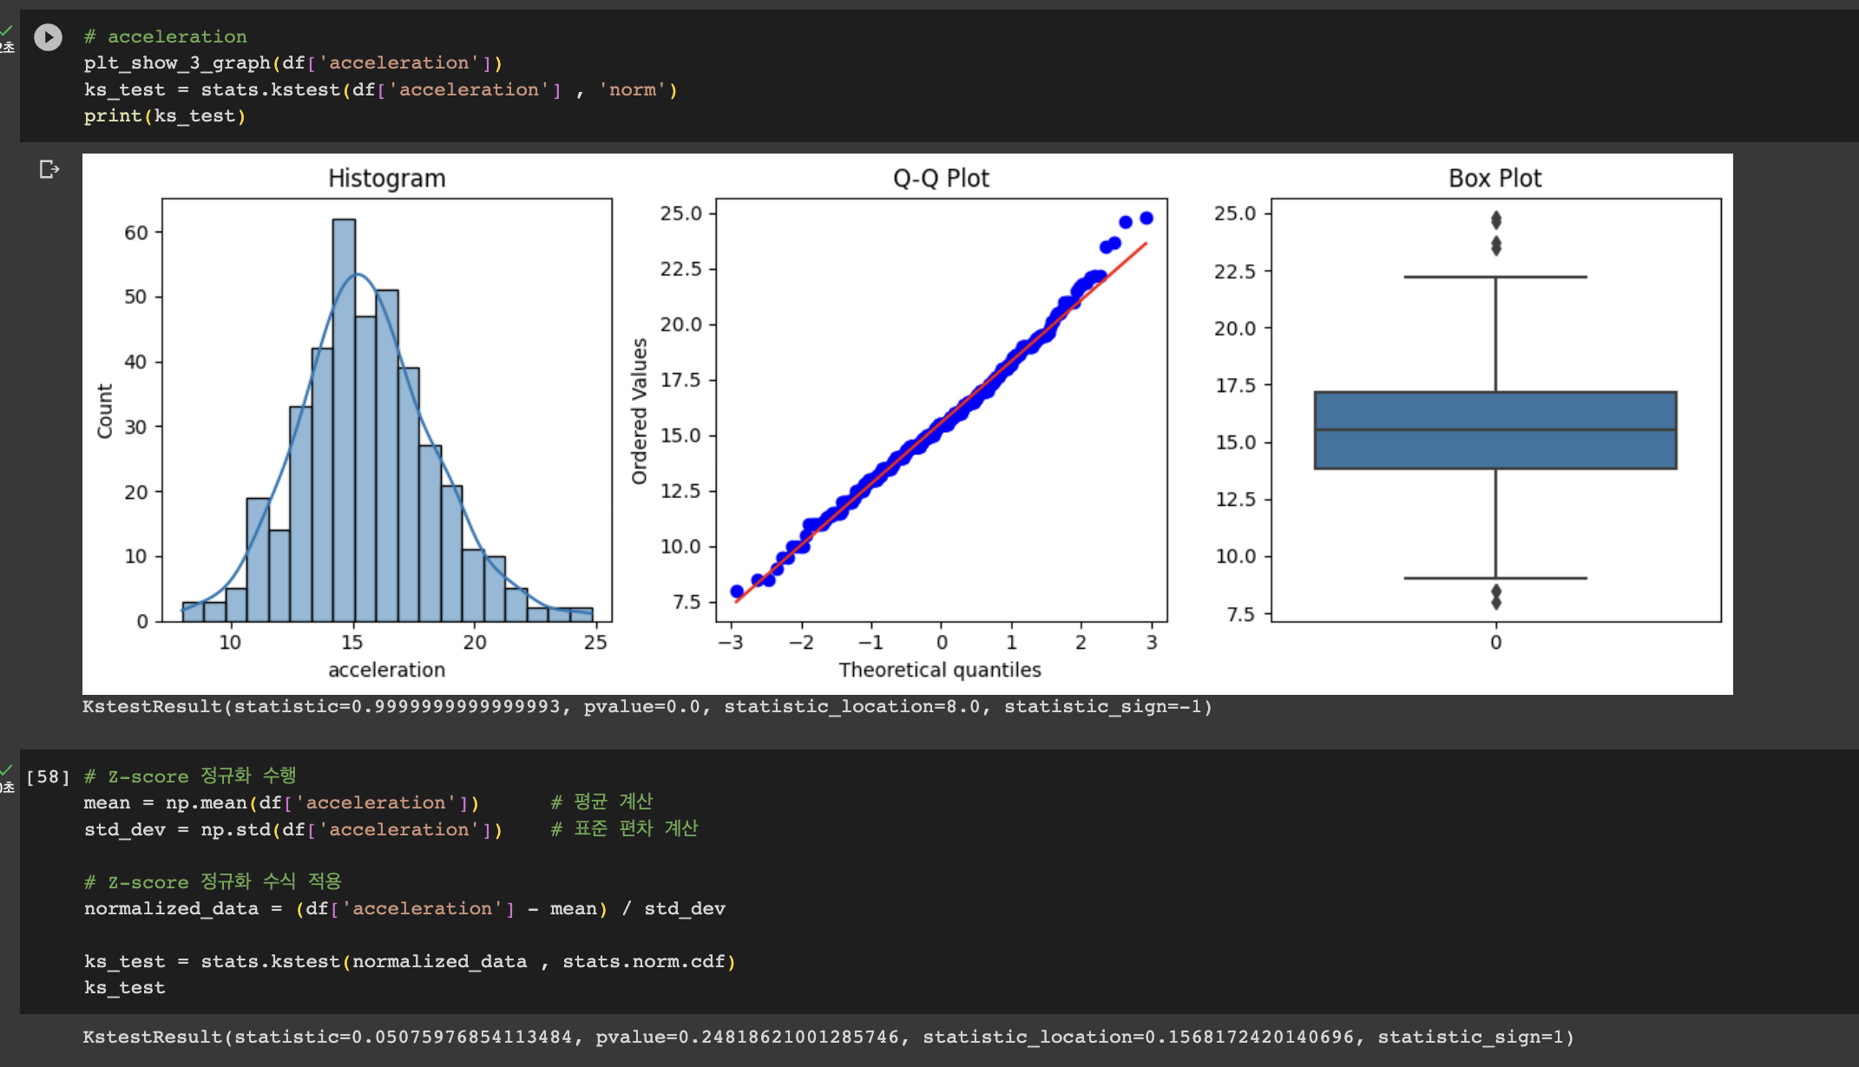The width and height of the screenshot is (1859, 1067).
Task: Click the green checkmark beside cell 58
Action: click(7, 770)
